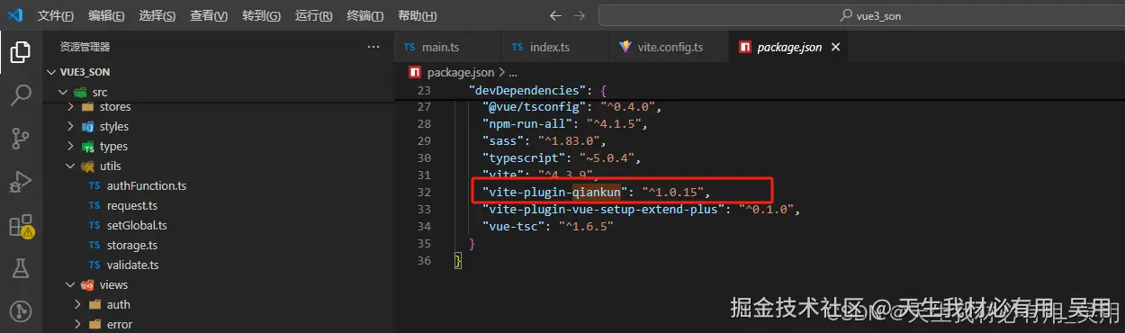Open the 终端(T) menu

tap(364, 16)
